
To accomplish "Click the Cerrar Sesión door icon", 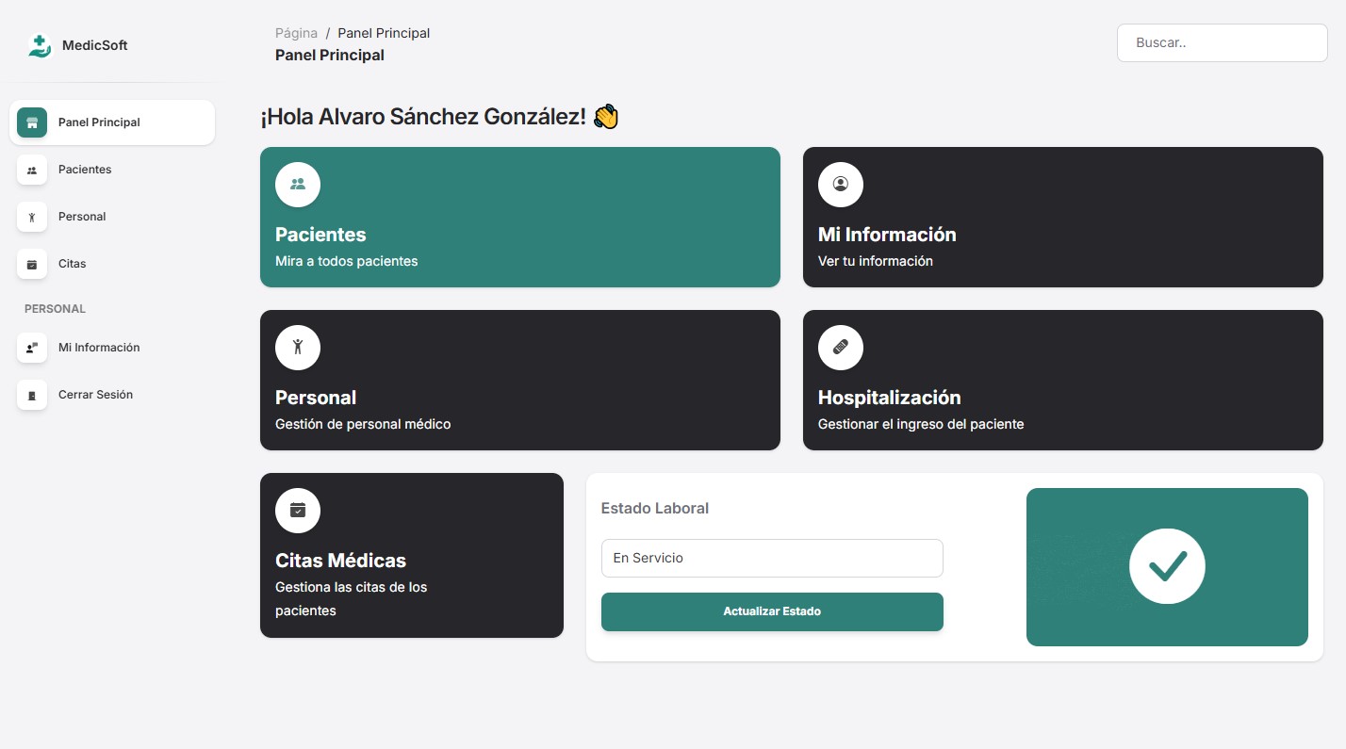I will pyautogui.click(x=32, y=395).
